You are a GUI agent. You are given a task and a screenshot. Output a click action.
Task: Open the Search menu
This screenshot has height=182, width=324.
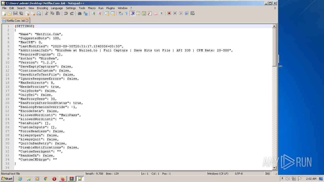pos(21,8)
